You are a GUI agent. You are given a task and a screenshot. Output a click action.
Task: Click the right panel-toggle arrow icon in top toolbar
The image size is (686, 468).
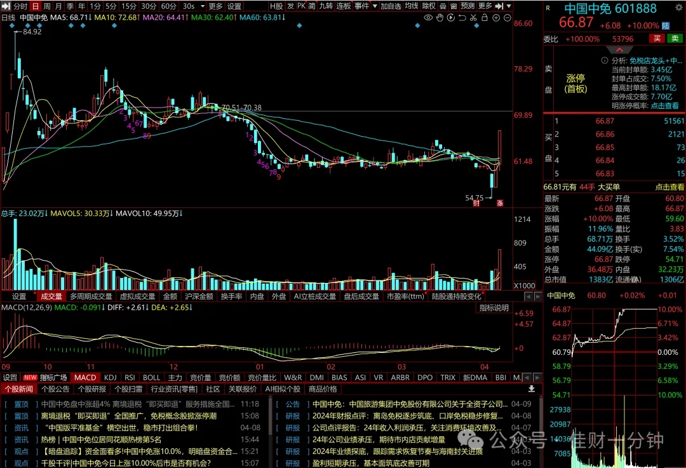499,6
